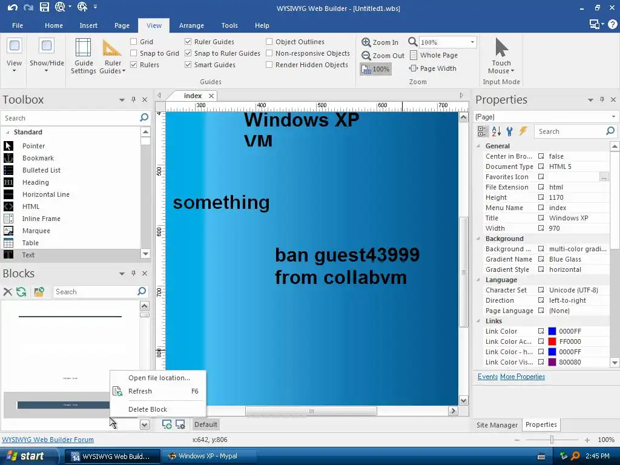
Task: Fit to Page Width
Action: 432,68
